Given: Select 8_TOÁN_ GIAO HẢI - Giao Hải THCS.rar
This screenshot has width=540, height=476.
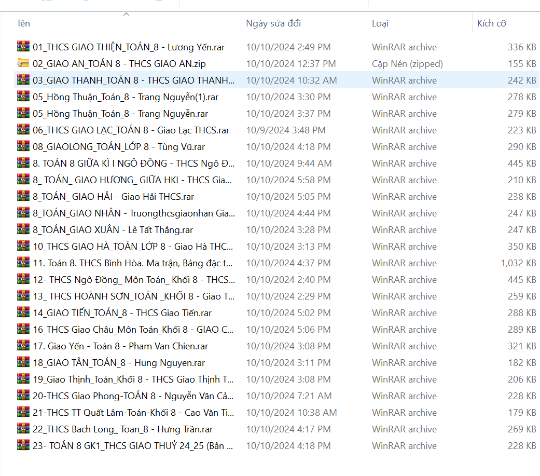Looking at the screenshot, I should pos(113,196).
